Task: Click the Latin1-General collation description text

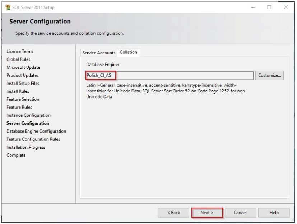Action: pos(166,91)
